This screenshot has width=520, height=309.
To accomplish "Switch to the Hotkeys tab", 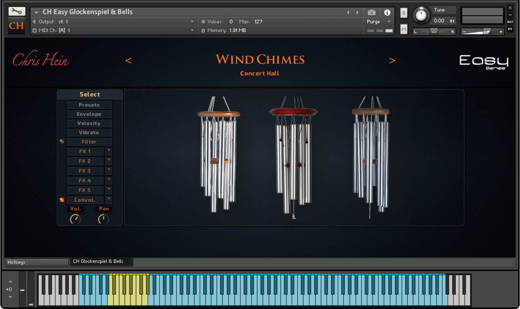I will click(37, 262).
